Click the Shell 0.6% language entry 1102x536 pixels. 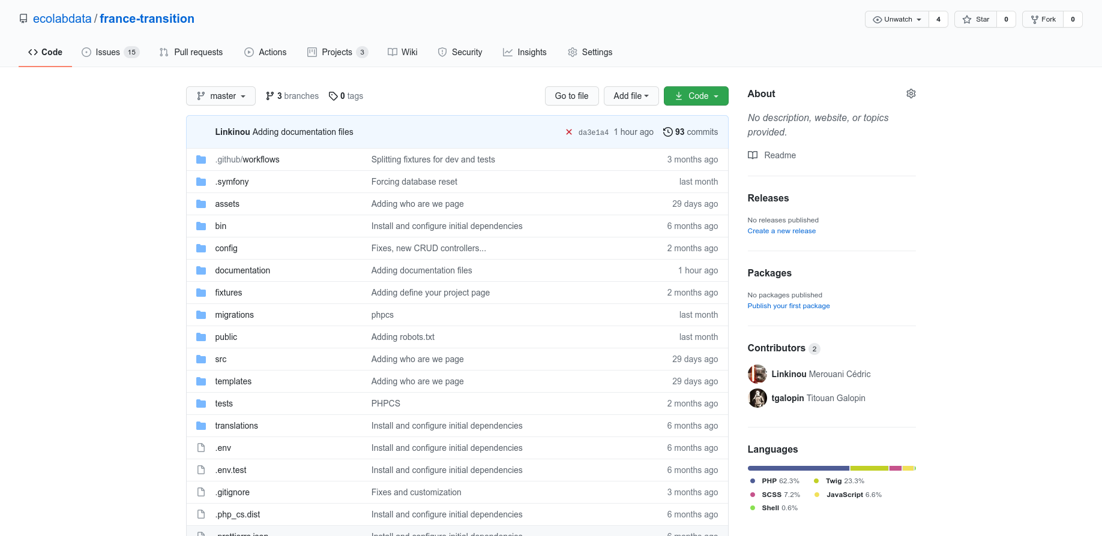click(774, 508)
